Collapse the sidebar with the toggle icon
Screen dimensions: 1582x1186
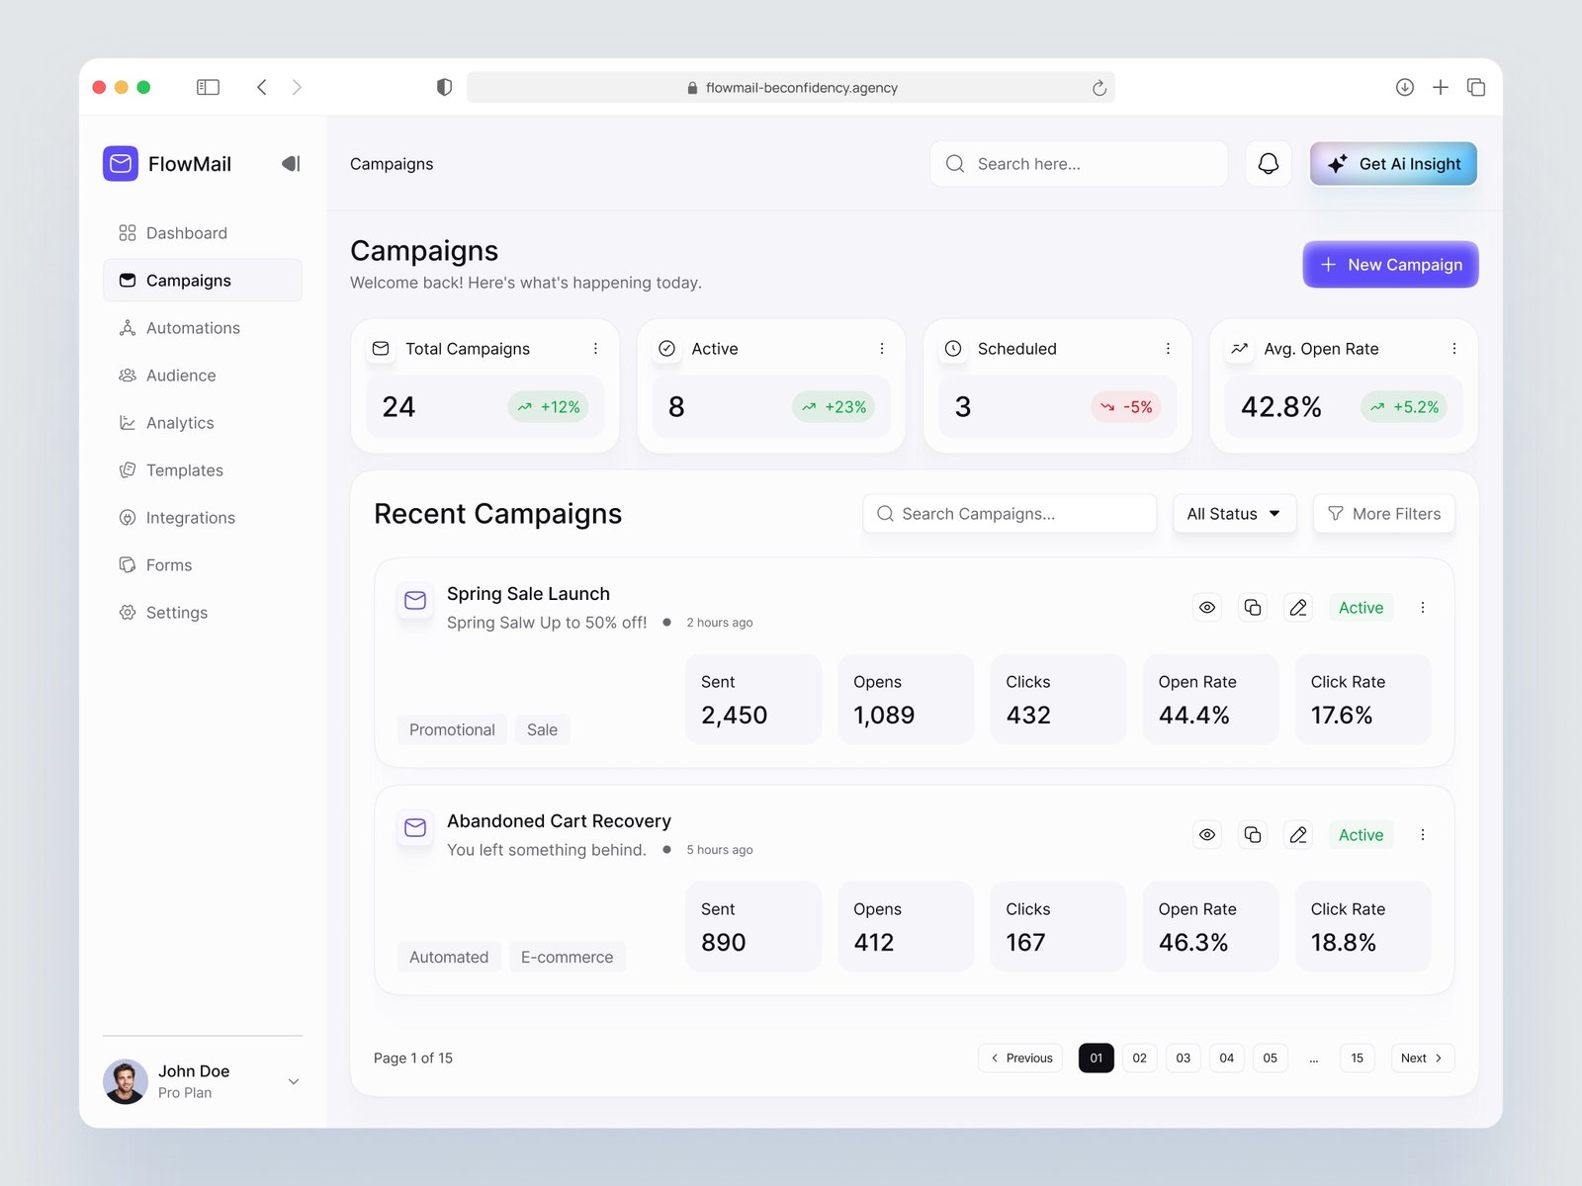point(291,163)
